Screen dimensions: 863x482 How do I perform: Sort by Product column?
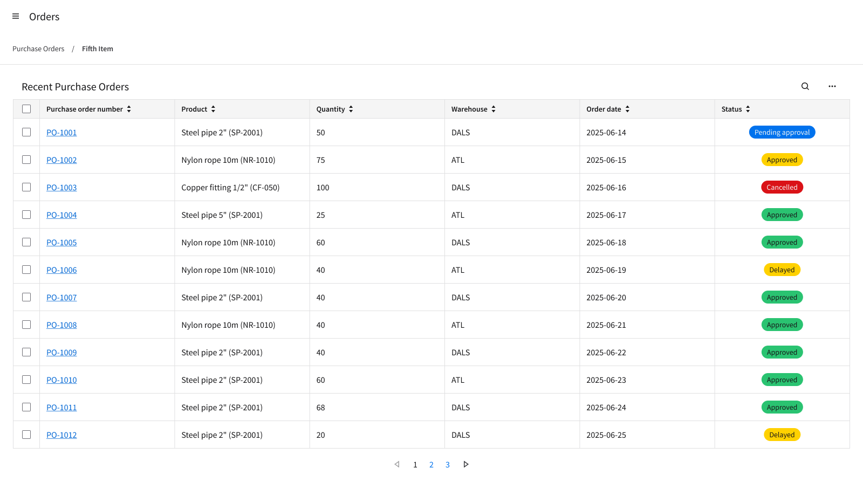coord(213,109)
